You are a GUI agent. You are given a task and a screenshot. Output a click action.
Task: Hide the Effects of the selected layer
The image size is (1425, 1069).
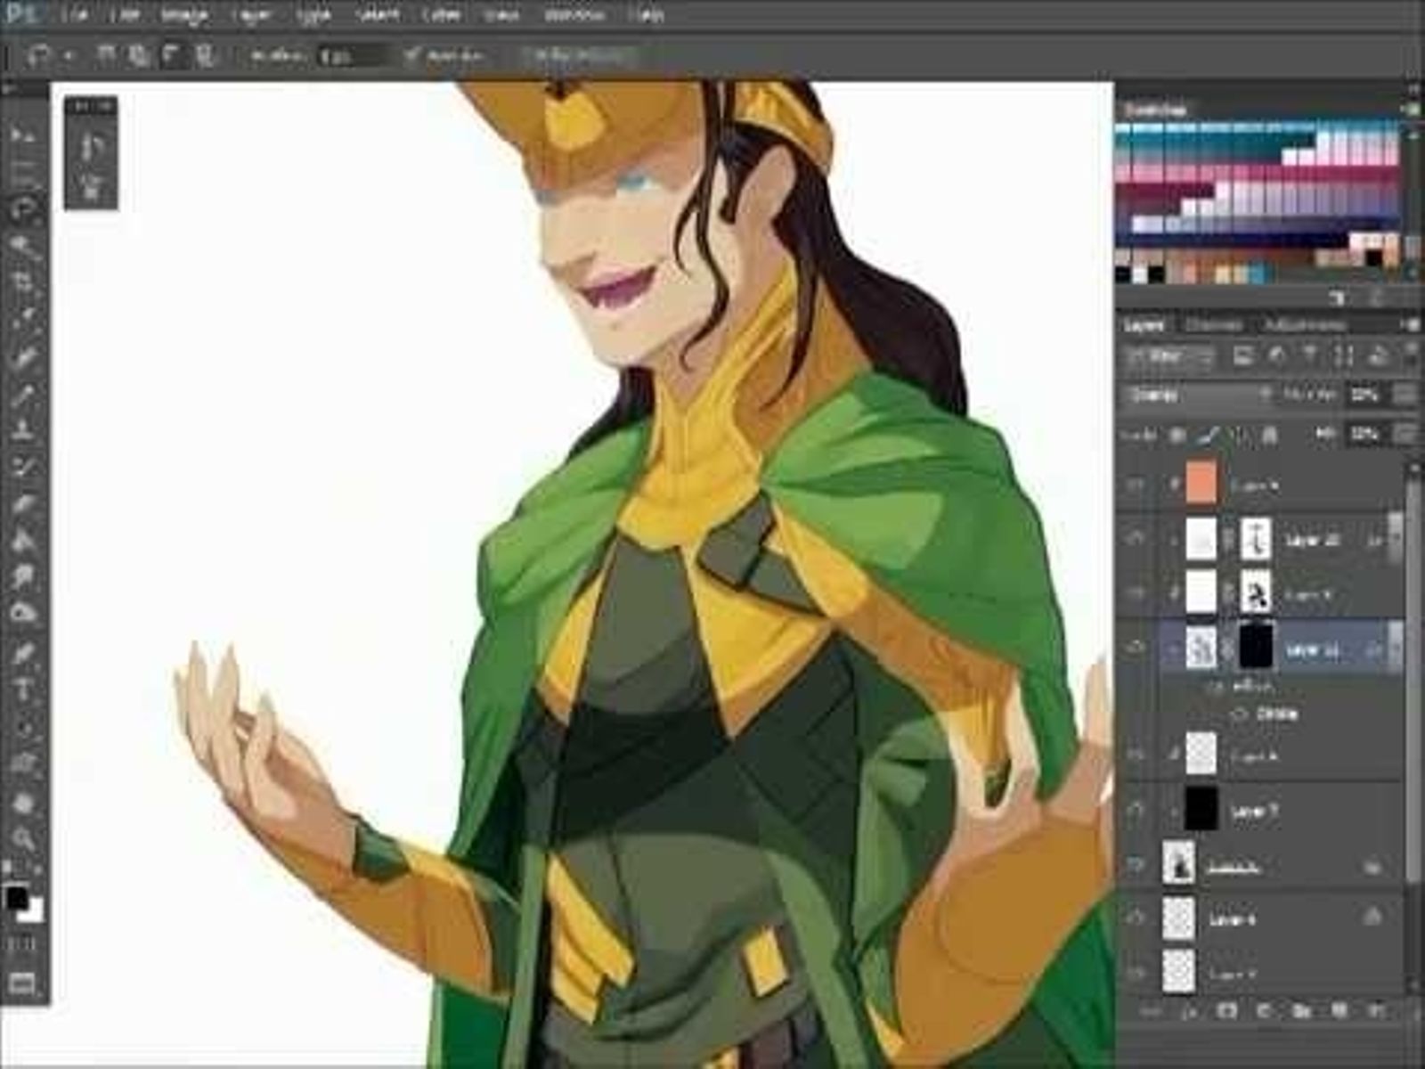pos(1213,688)
